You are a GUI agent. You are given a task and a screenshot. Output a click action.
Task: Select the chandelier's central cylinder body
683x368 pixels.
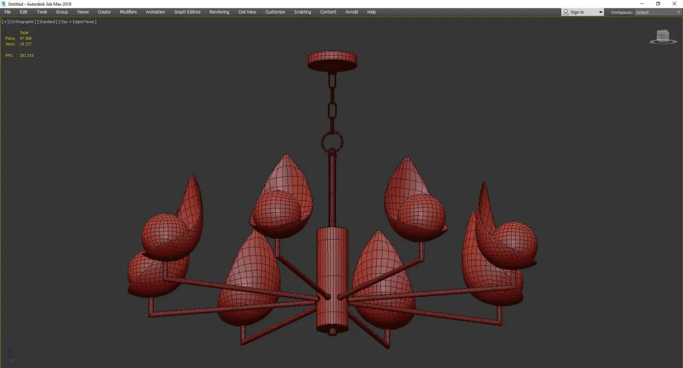332,279
